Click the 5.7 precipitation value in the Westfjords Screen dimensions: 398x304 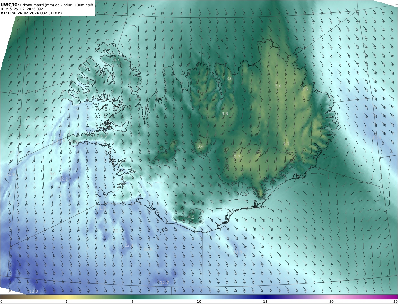coord(116,59)
